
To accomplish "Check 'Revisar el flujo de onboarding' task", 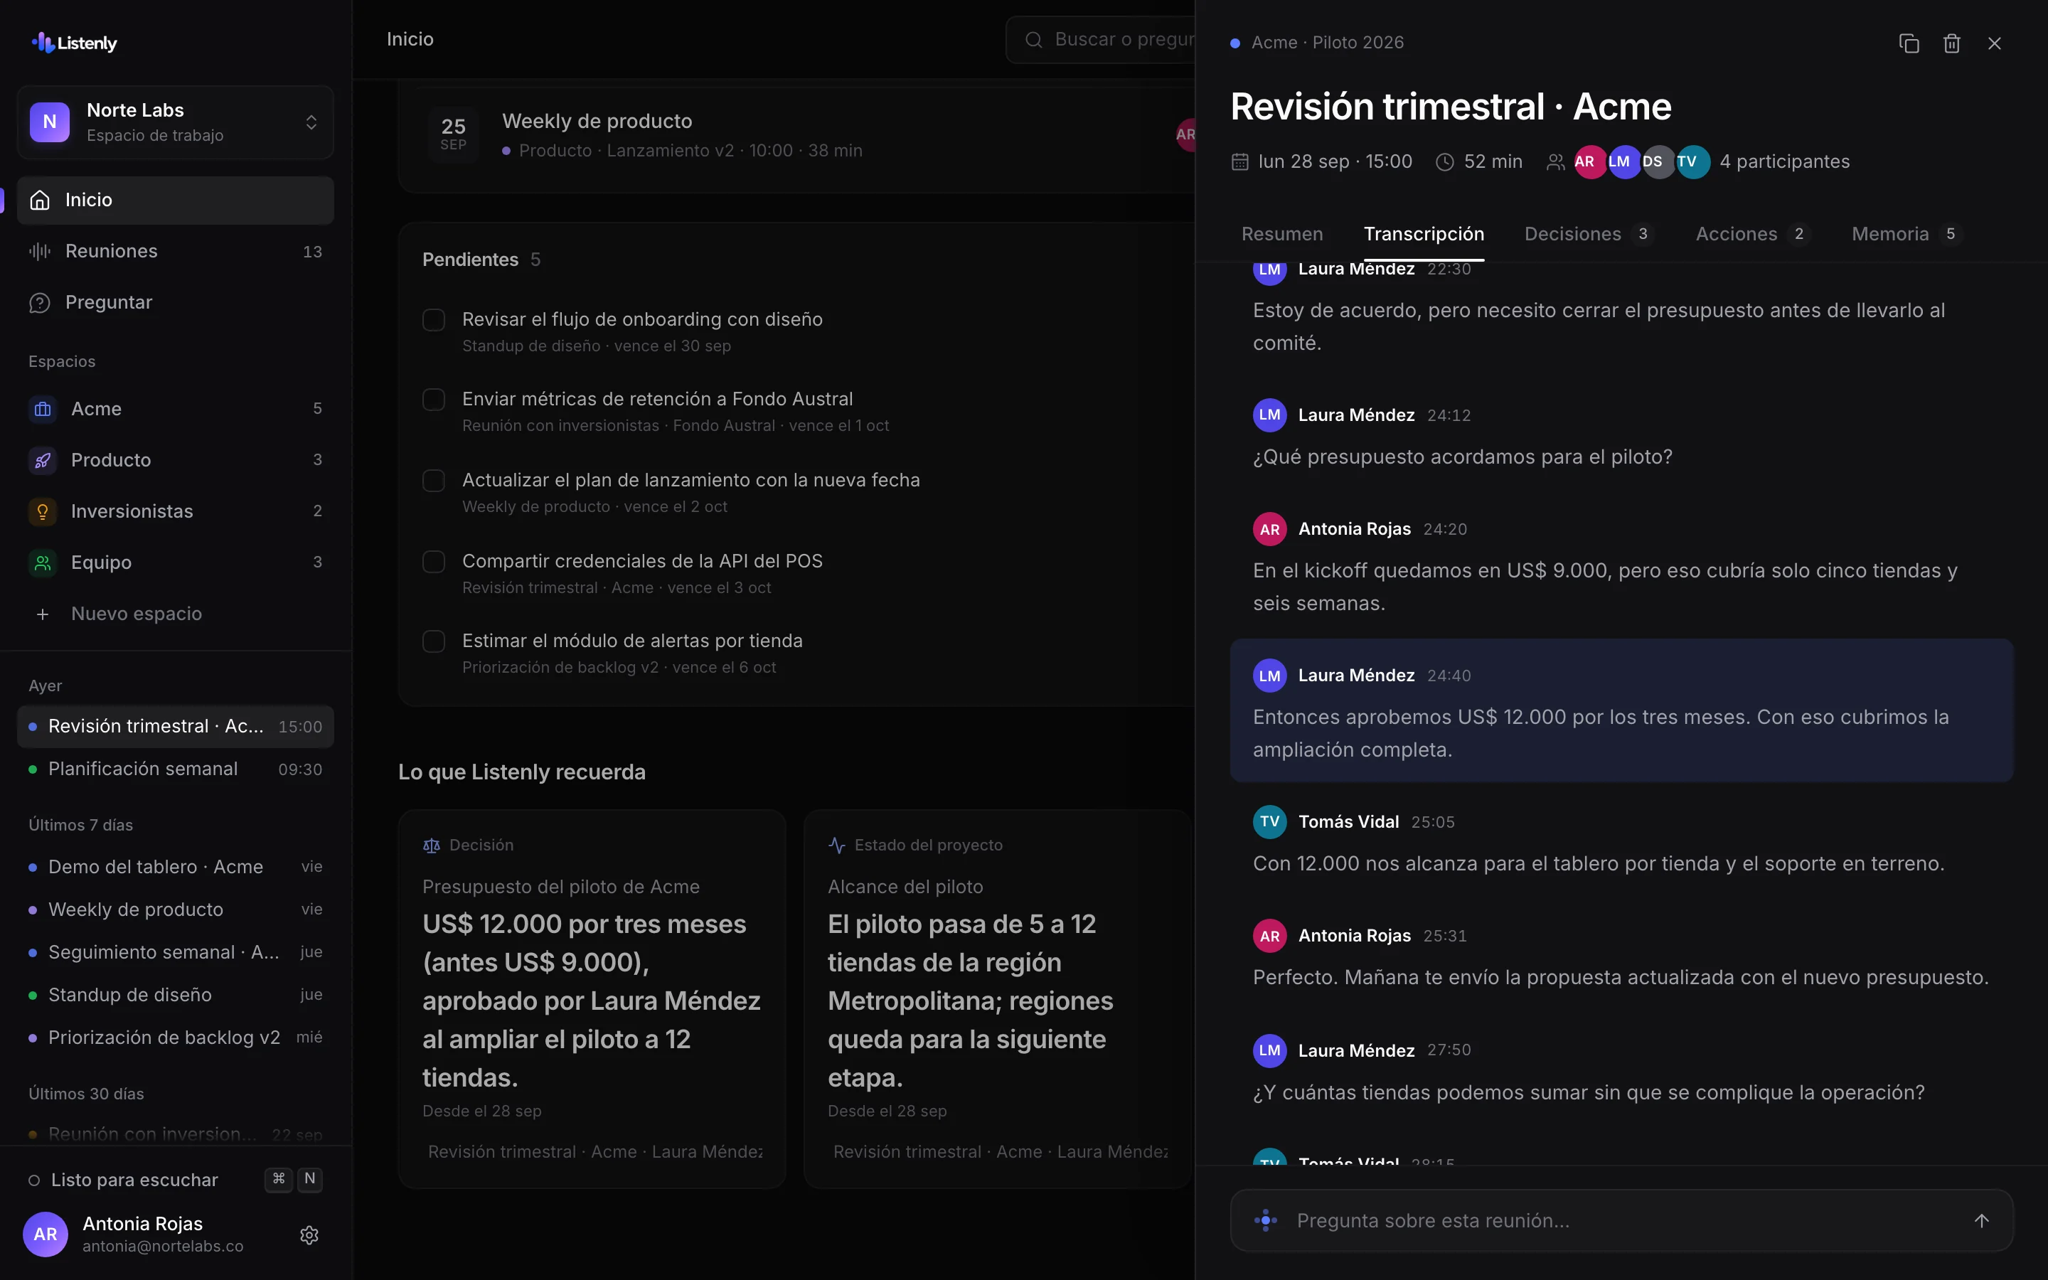I will 433,320.
